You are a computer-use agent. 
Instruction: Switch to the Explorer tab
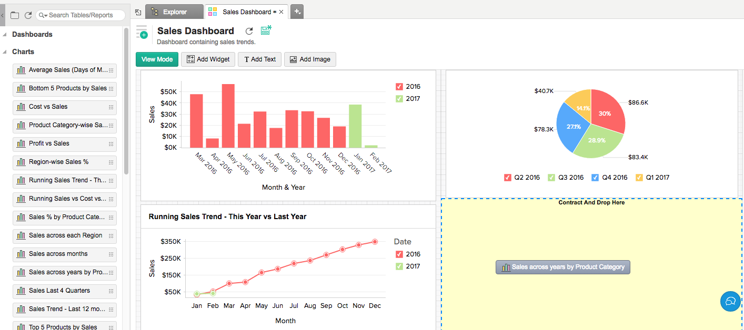tap(174, 12)
